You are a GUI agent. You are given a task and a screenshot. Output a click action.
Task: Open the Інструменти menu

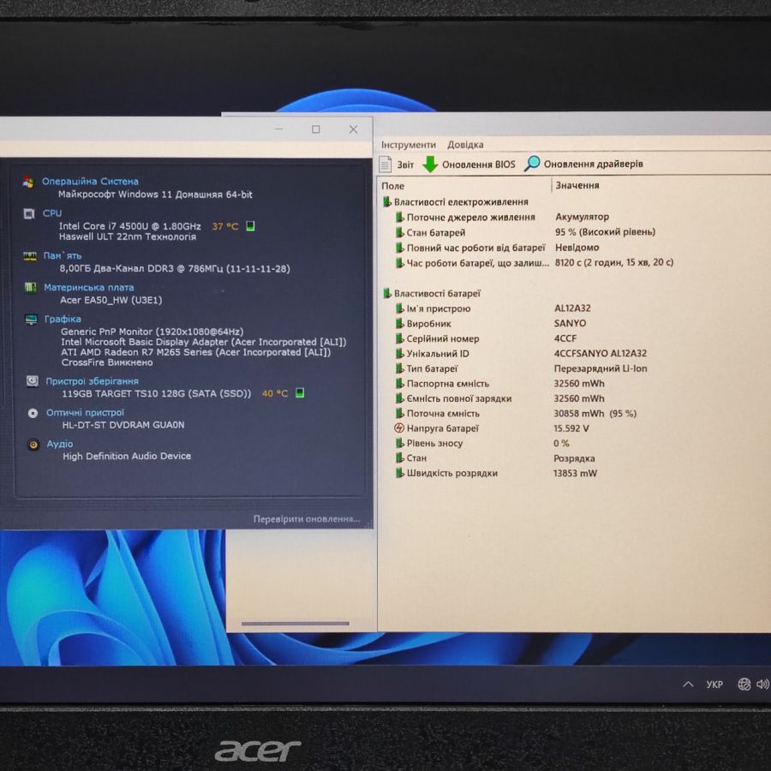pos(409,145)
